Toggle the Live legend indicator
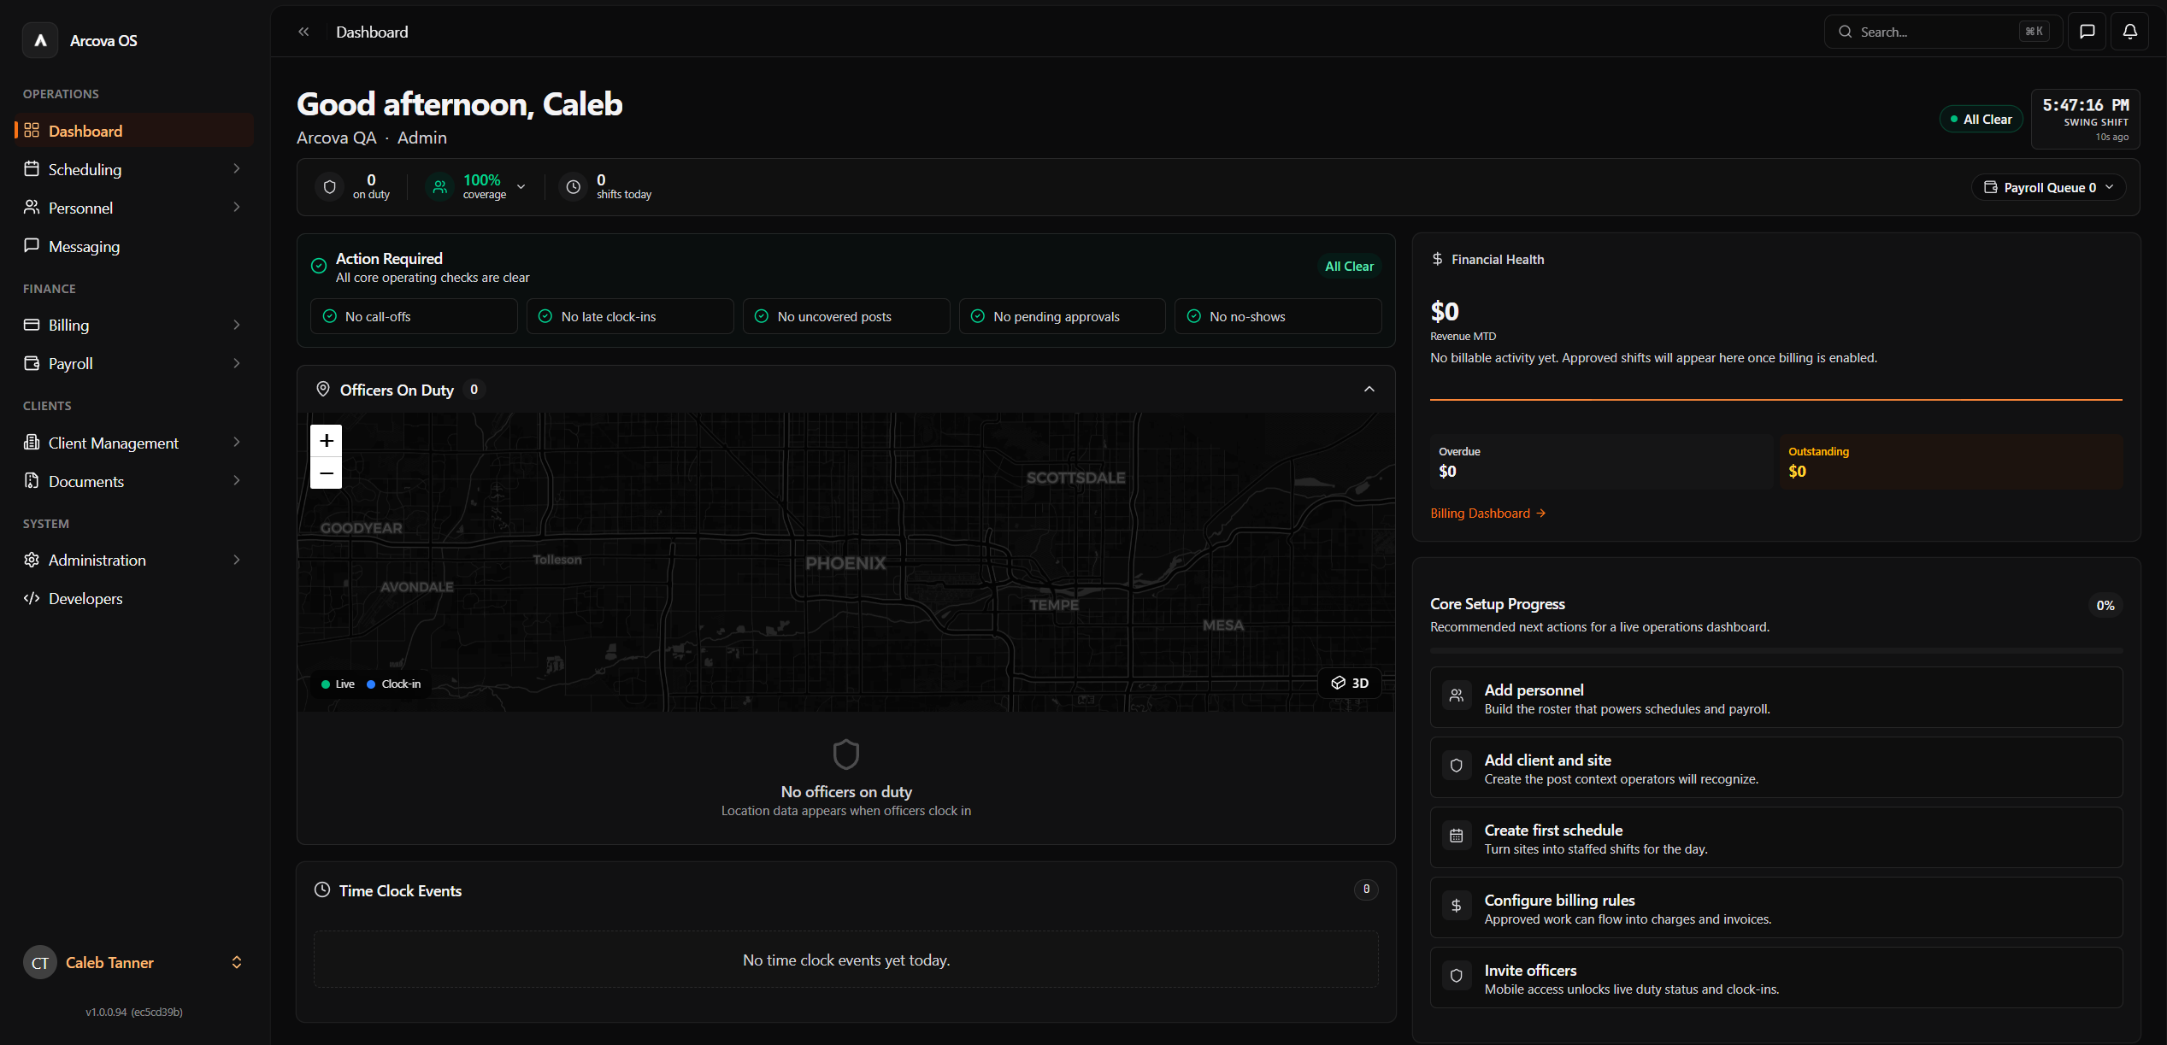 (338, 684)
